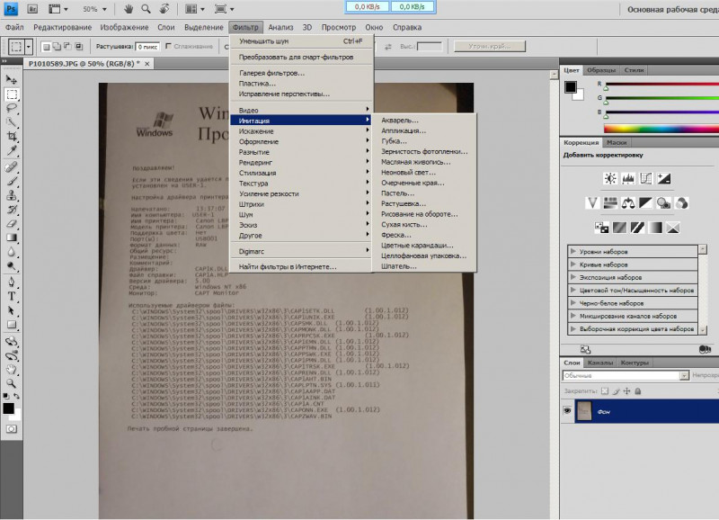
Task: Enable Subtract from Selection mode
Action: [67, 46]
